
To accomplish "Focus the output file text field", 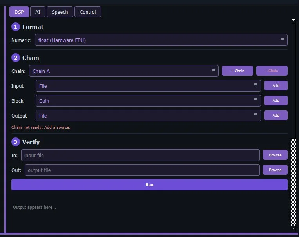I will coord(142,170).
